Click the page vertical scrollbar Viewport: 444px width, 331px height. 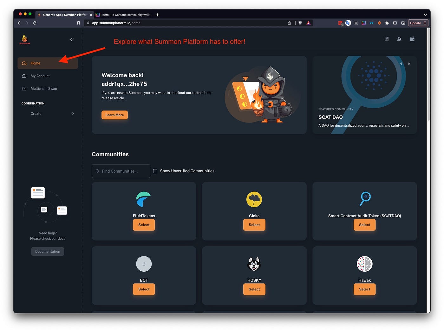(x=428, y=75)
